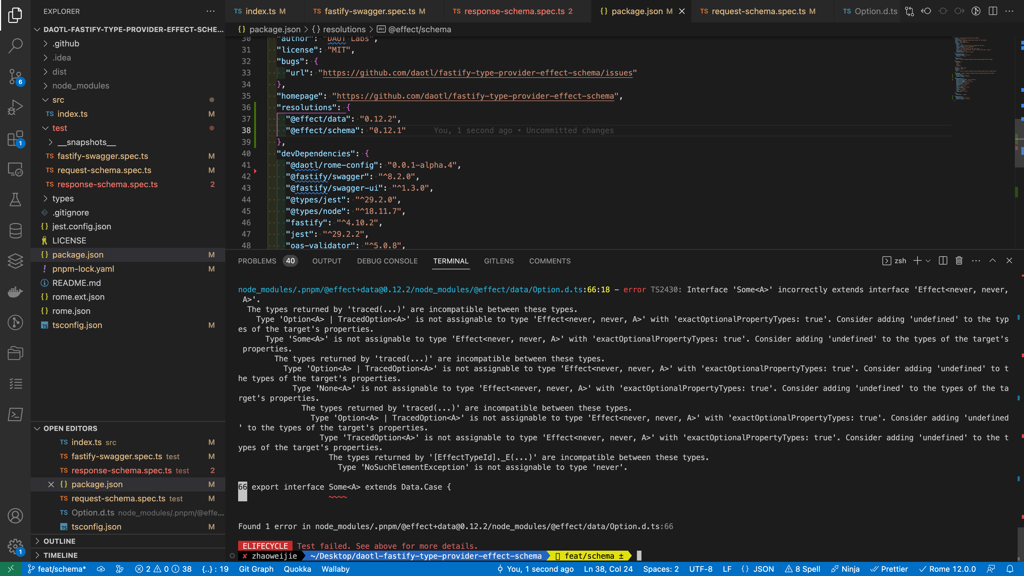Open new terminal profile dropdown arrow
This screenshot has height=576, width=1024.
[928, 261]
